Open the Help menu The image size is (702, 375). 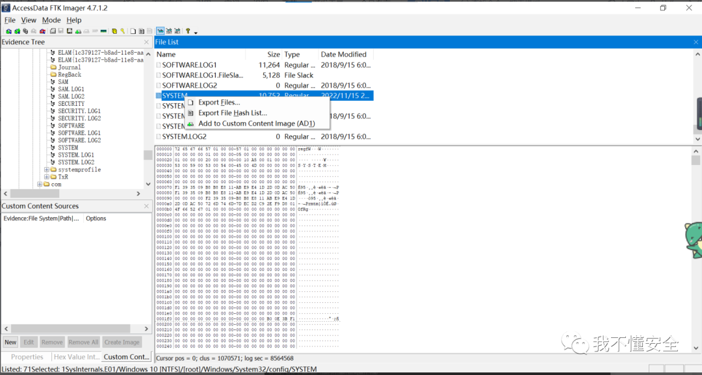tap(74, 20)
